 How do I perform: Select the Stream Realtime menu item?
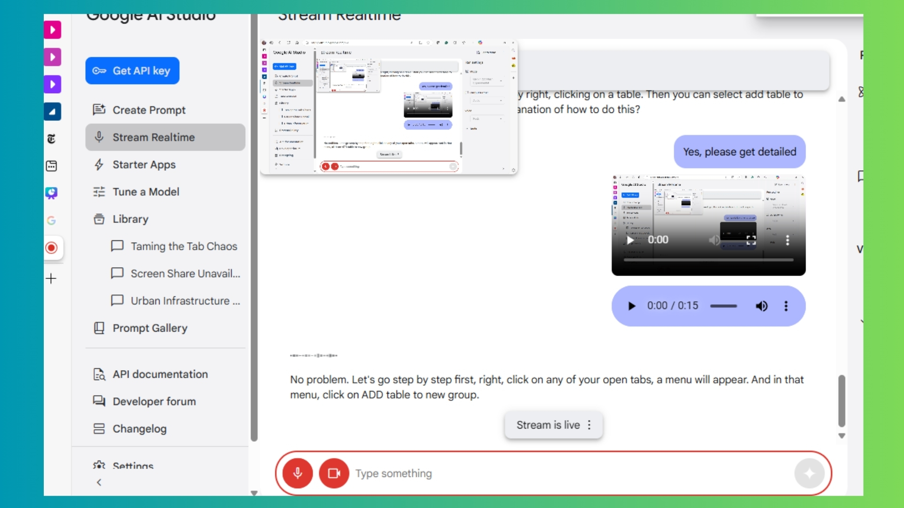pyautogui.click(x=153, y=137)
